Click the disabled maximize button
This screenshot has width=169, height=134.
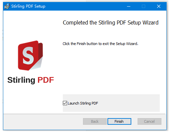click(x=144, y=6)
